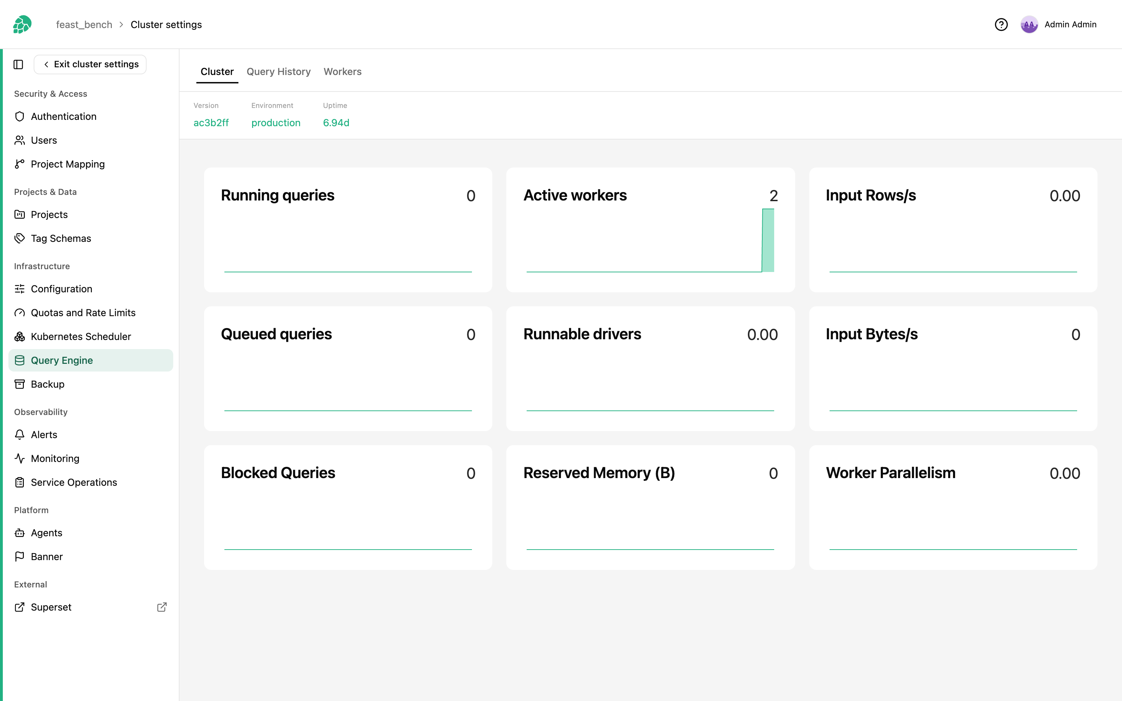Click the Backup archive icon

(20, 384)
